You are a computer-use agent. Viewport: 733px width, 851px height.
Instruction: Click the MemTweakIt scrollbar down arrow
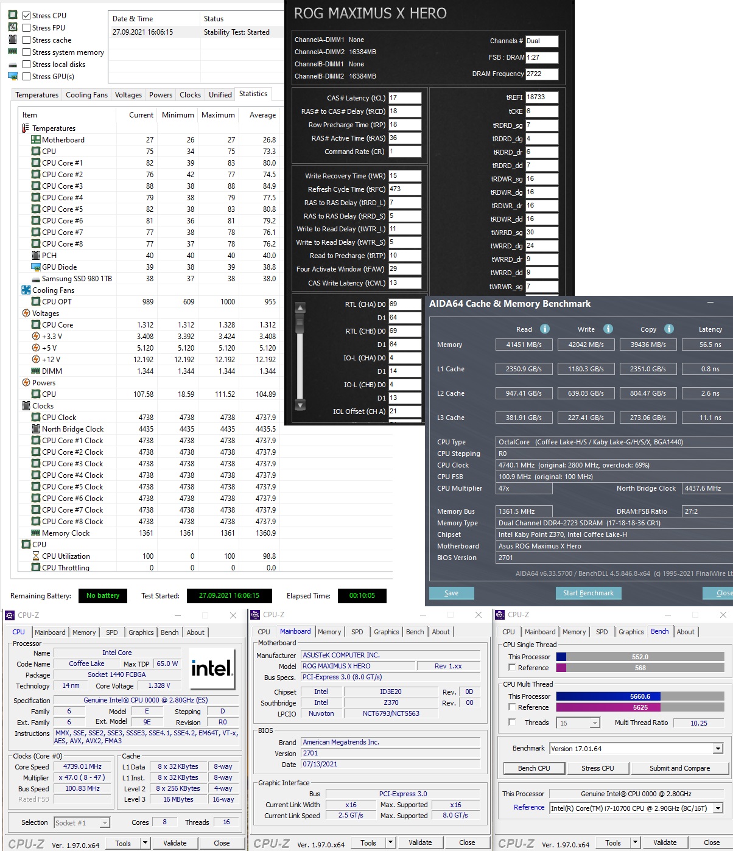[x=300, y=405]
